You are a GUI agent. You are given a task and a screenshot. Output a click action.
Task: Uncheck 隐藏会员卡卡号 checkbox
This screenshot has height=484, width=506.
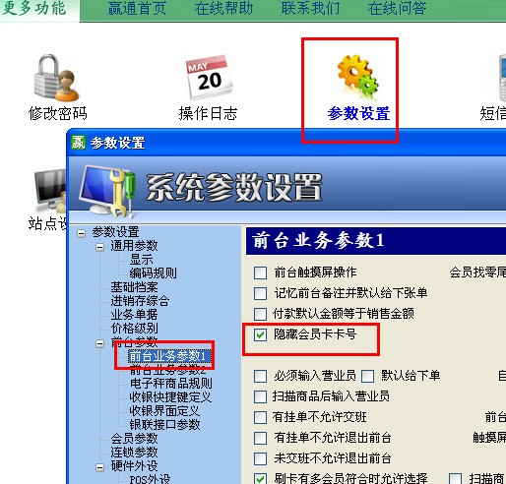pos(260,334)
